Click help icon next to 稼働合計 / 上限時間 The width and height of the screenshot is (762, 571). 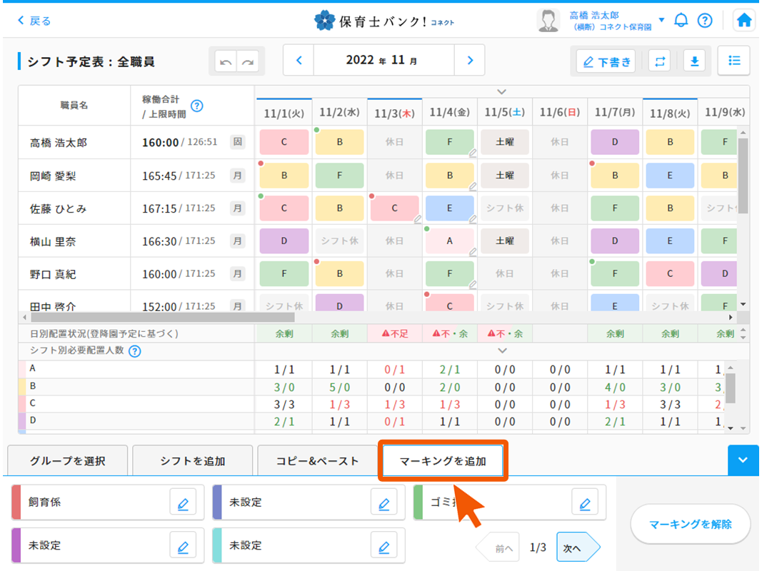[x=197, y=106]
